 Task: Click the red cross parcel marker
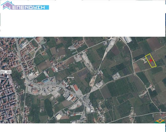pos(151,60)
